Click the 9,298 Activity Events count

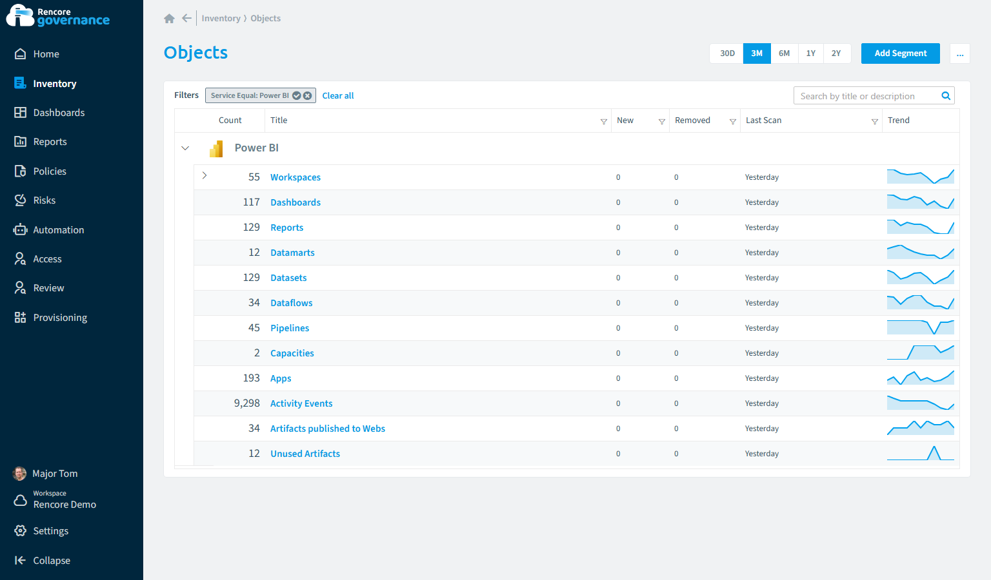[x=247, y=403]
